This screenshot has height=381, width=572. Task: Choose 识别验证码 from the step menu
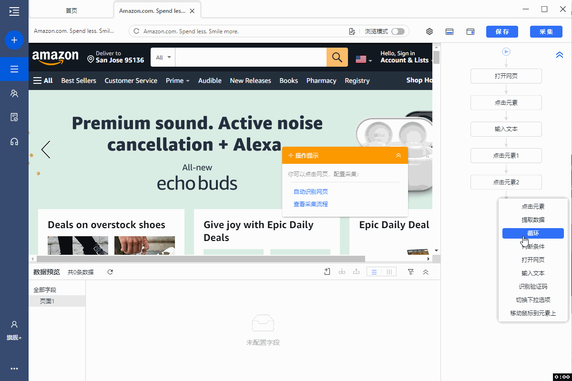(x=533, y=287)
